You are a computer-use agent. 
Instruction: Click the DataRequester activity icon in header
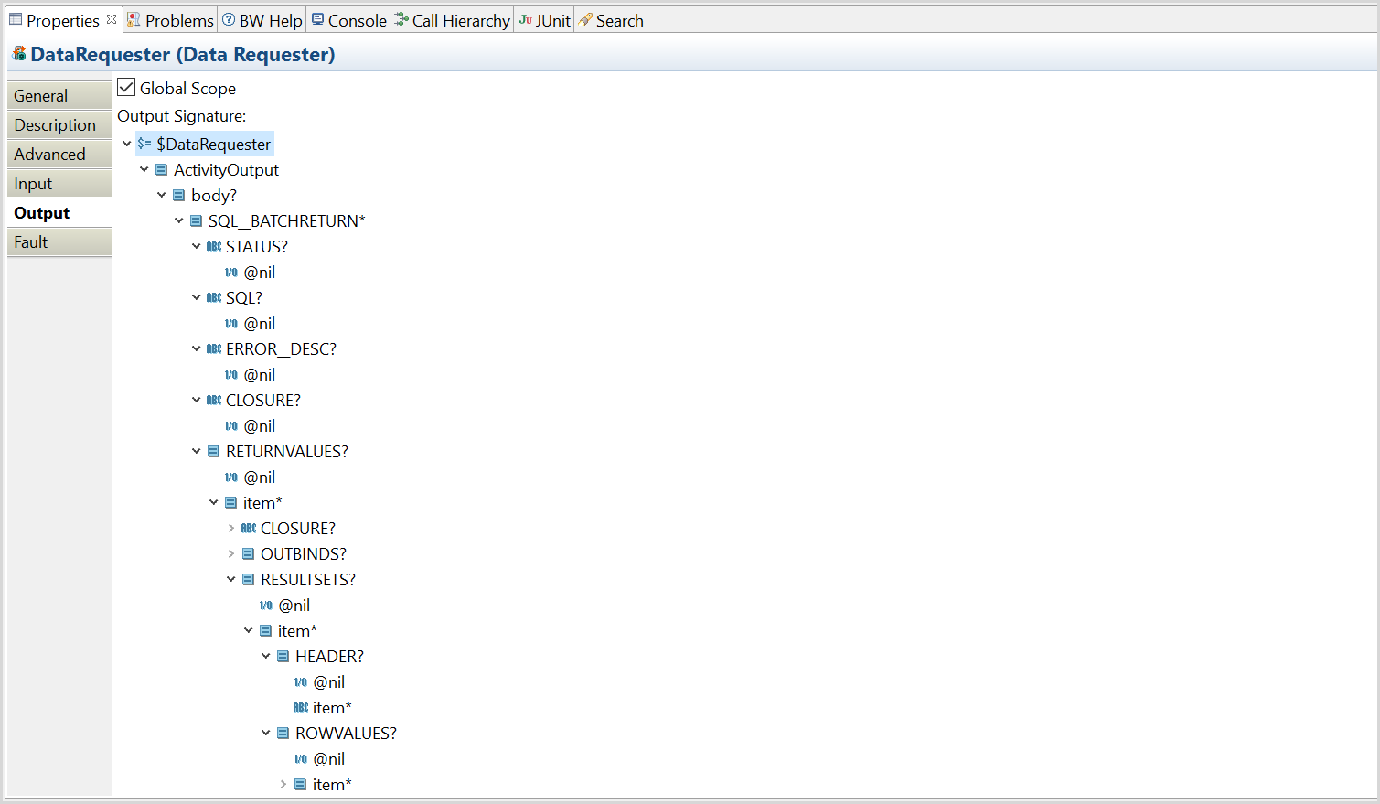[x=18, y=54]
